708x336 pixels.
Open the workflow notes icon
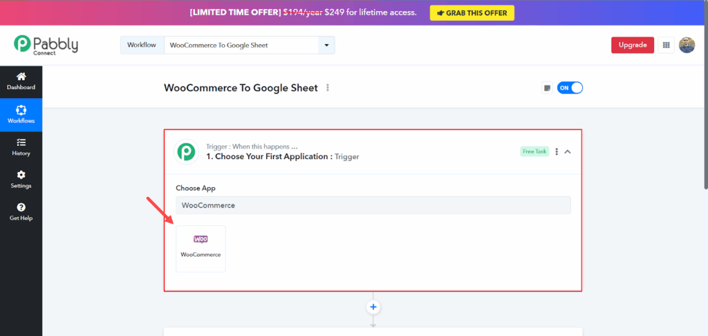548,88
